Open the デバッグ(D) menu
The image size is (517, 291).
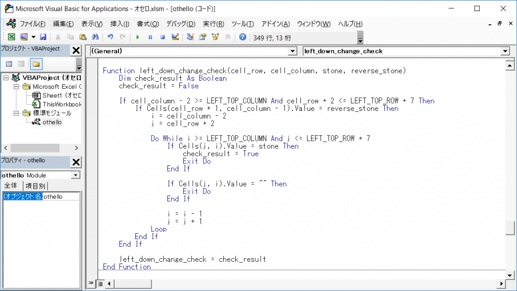point(180,24)
